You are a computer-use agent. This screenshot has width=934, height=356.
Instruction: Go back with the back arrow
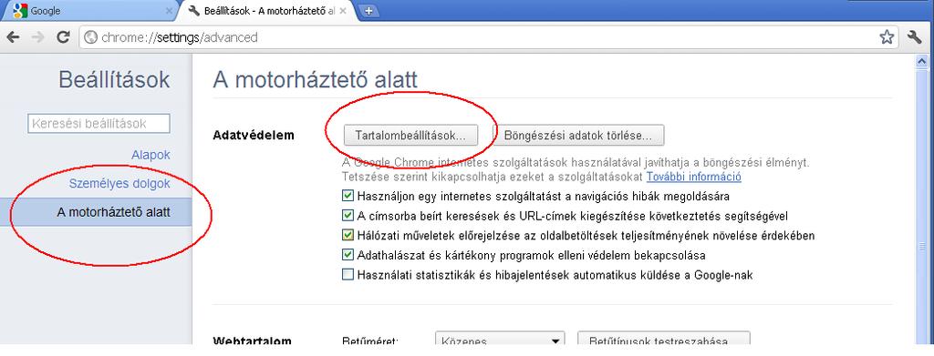14,37
